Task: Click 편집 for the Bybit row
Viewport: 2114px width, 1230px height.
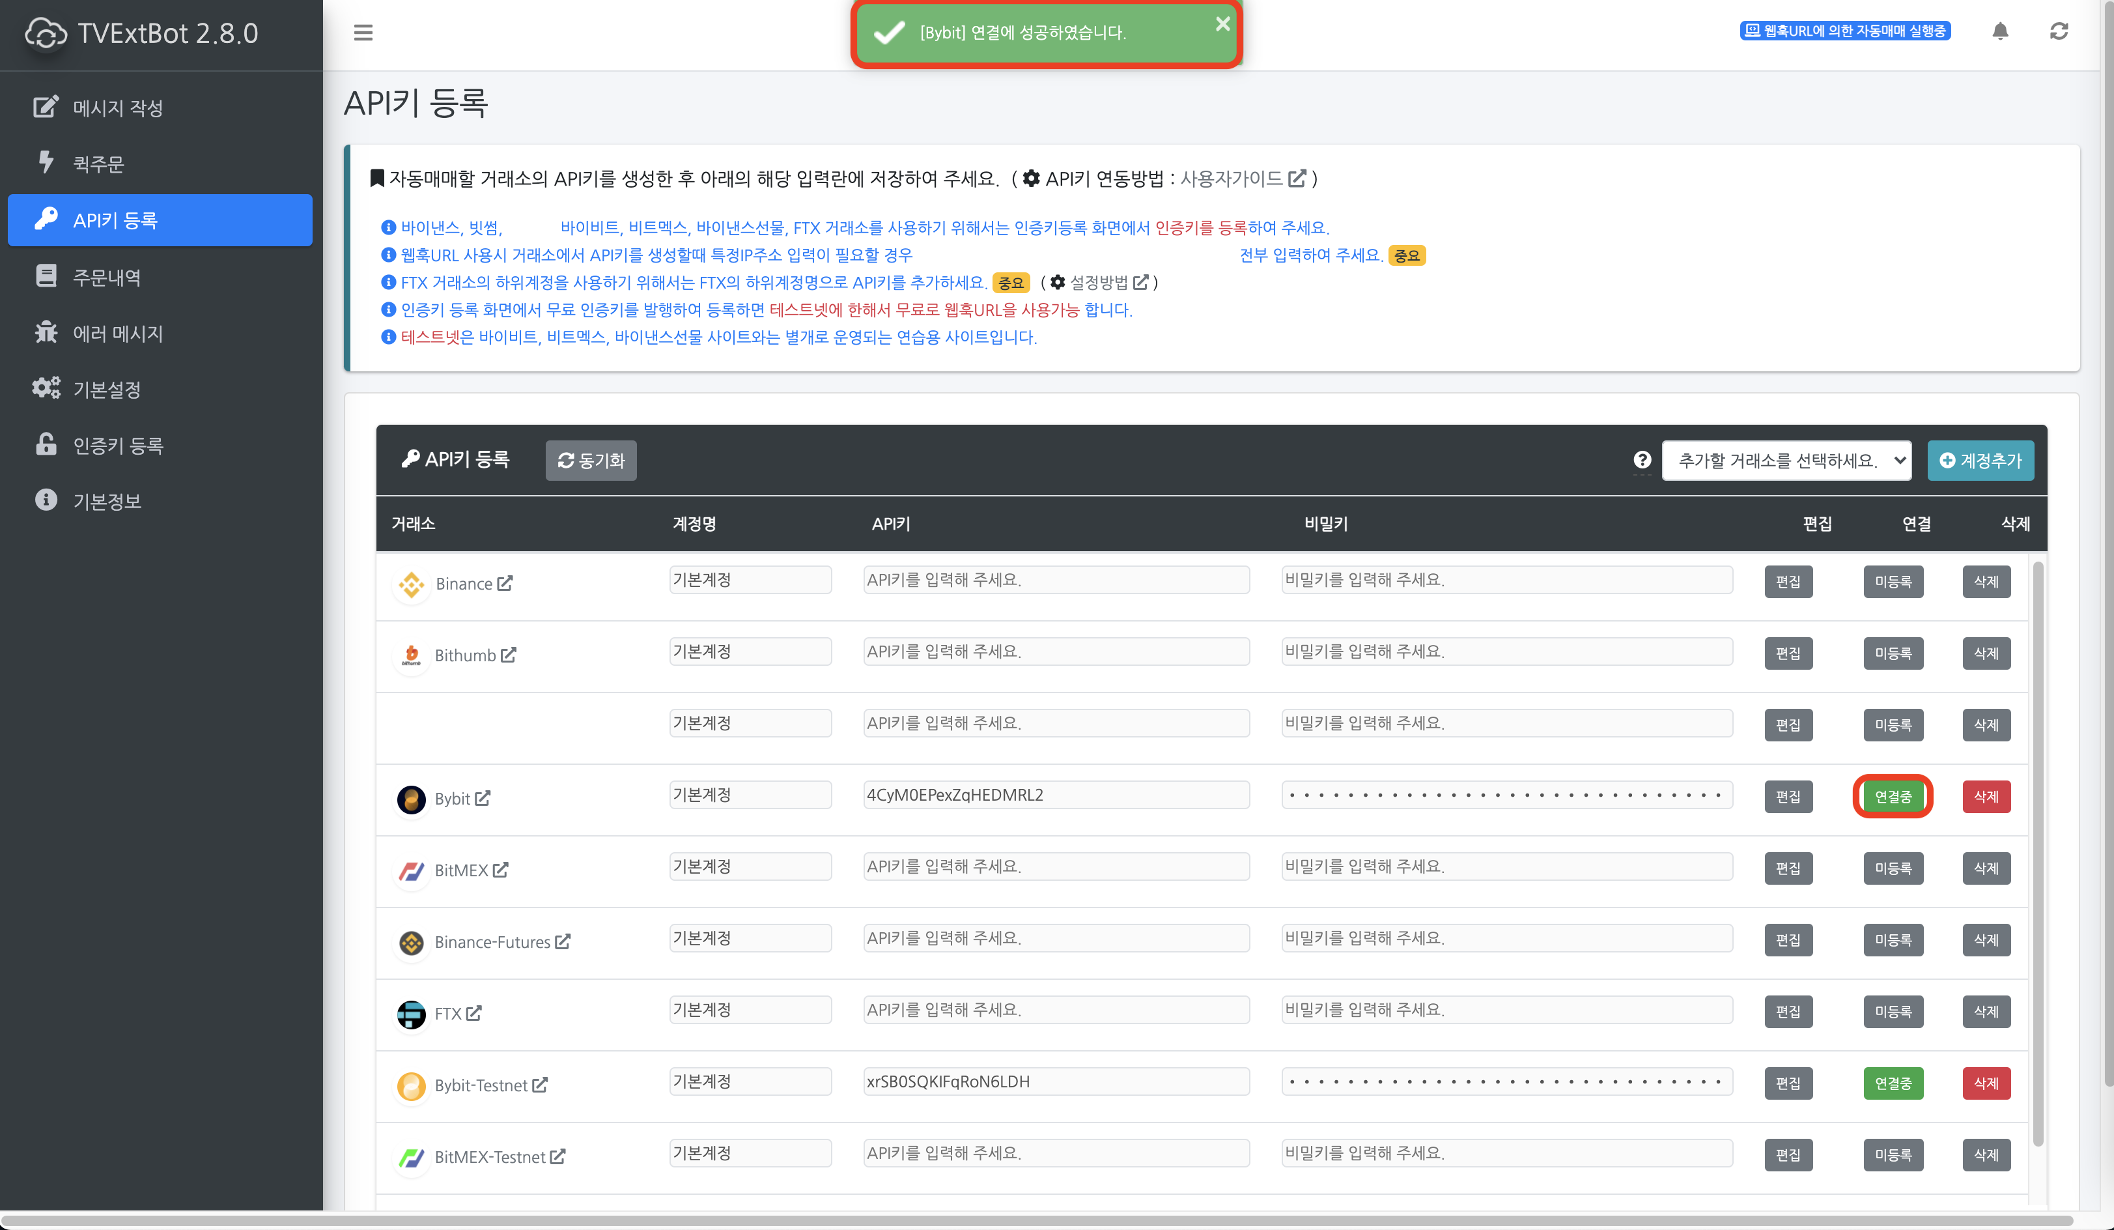Action: point(1788,796)
